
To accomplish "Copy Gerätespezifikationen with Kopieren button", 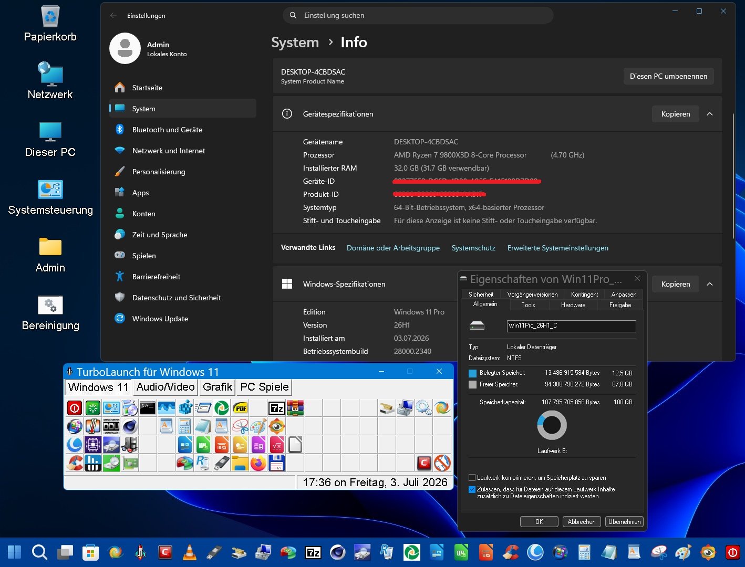I will tap(676, 114).
